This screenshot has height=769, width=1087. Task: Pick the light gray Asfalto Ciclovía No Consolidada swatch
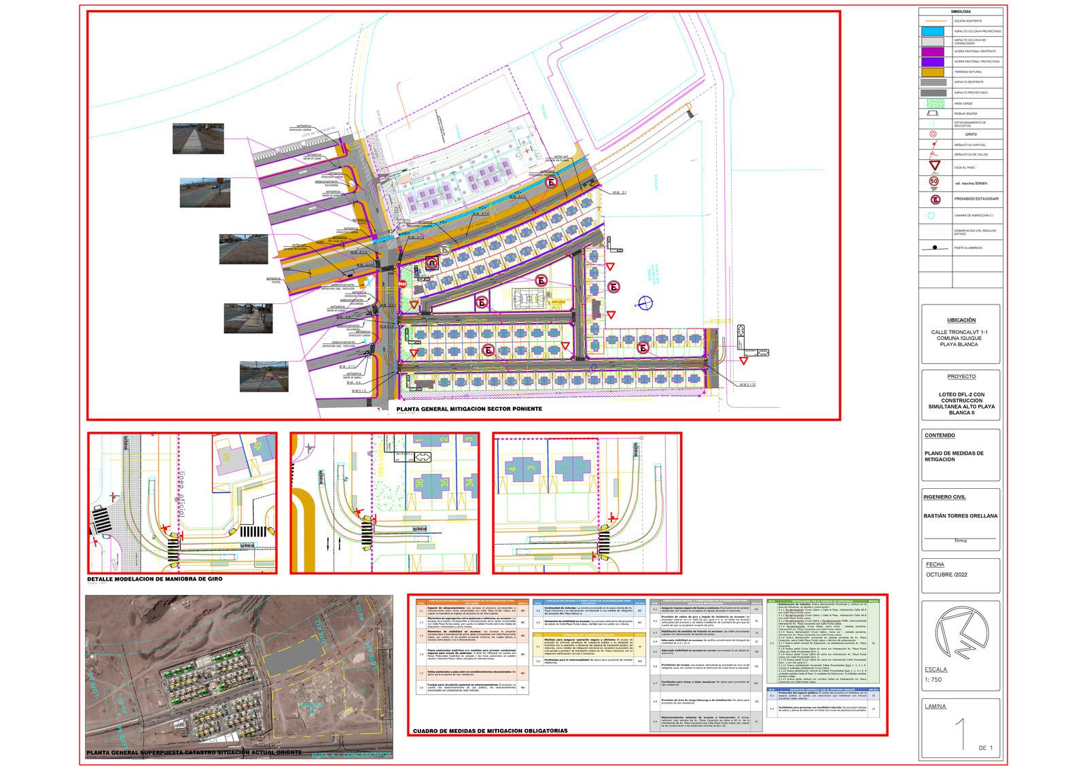coord(933,41)
